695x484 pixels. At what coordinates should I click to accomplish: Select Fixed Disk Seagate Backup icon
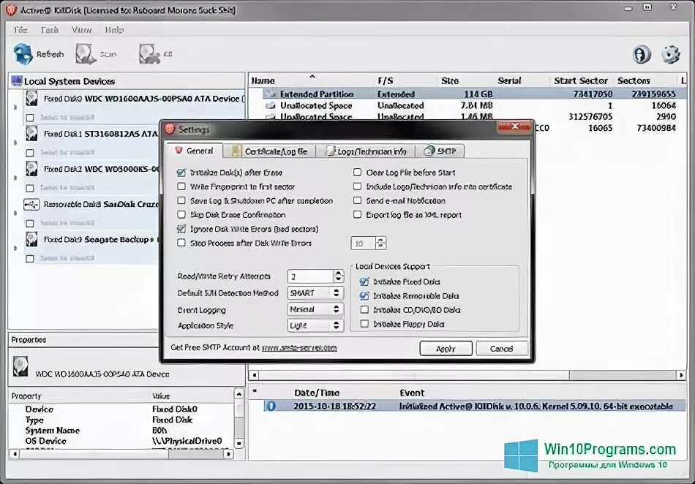tap(31, 240)
